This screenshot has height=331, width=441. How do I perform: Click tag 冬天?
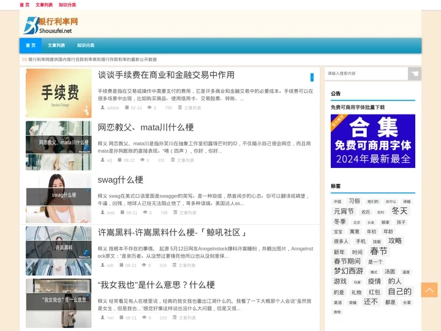(399, 210)
